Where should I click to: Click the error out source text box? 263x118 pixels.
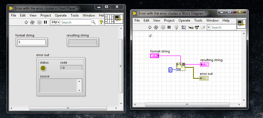[x=58, y=85]
